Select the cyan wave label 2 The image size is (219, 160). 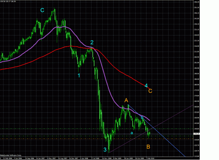point(92,42)
